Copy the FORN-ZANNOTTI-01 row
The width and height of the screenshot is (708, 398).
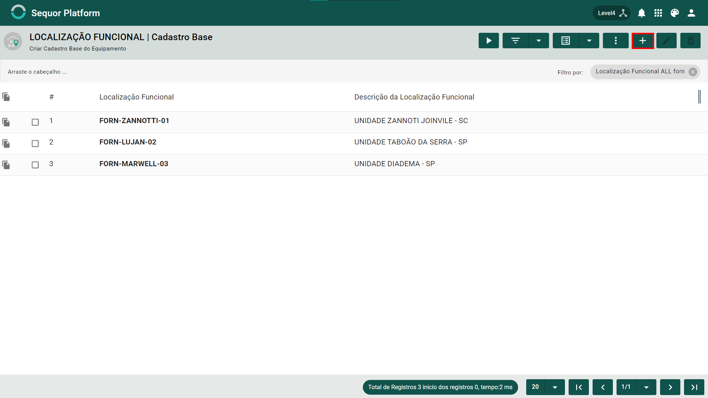tap(6, 122)
